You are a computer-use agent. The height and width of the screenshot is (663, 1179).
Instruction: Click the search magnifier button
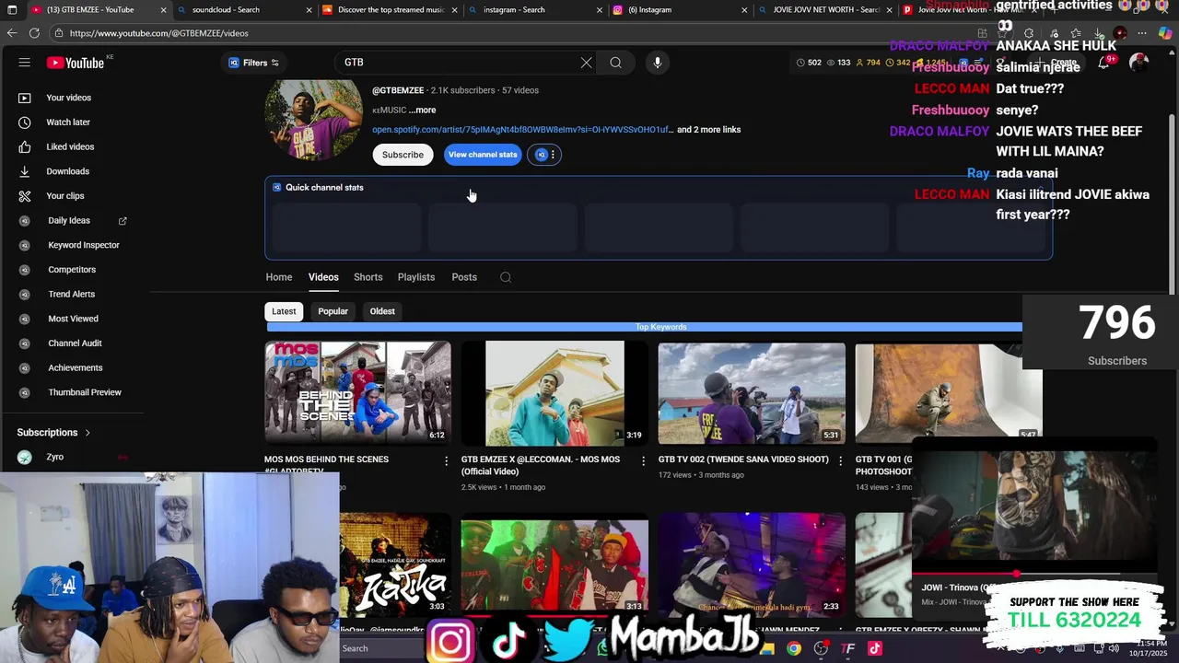615,63
